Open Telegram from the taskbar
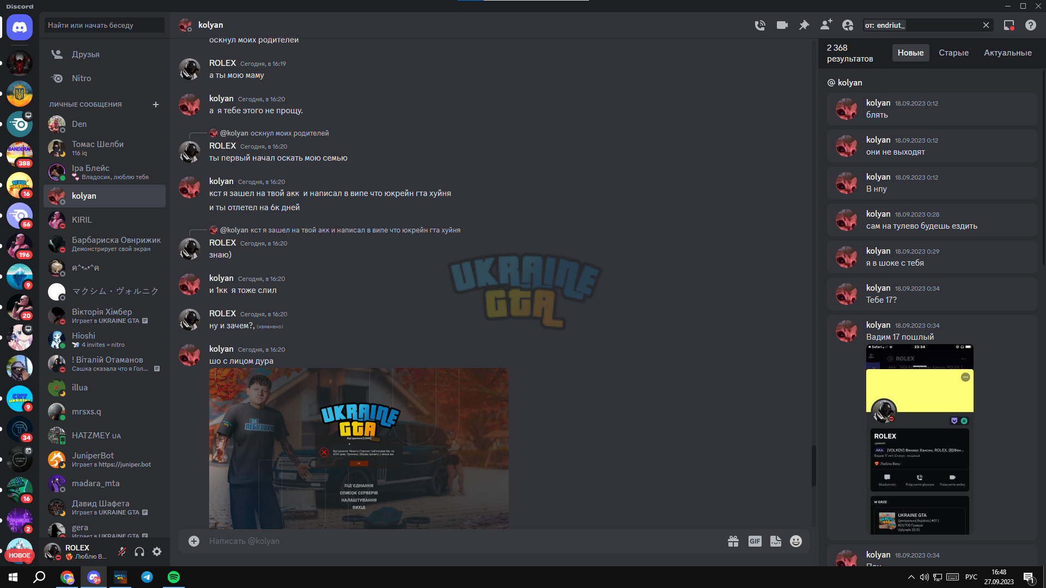The image size is (1046, 588). coord(147,577)
